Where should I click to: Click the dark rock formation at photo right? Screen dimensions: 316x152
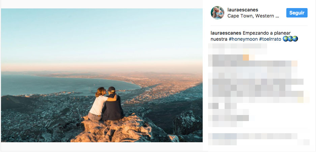pos(188,123)
